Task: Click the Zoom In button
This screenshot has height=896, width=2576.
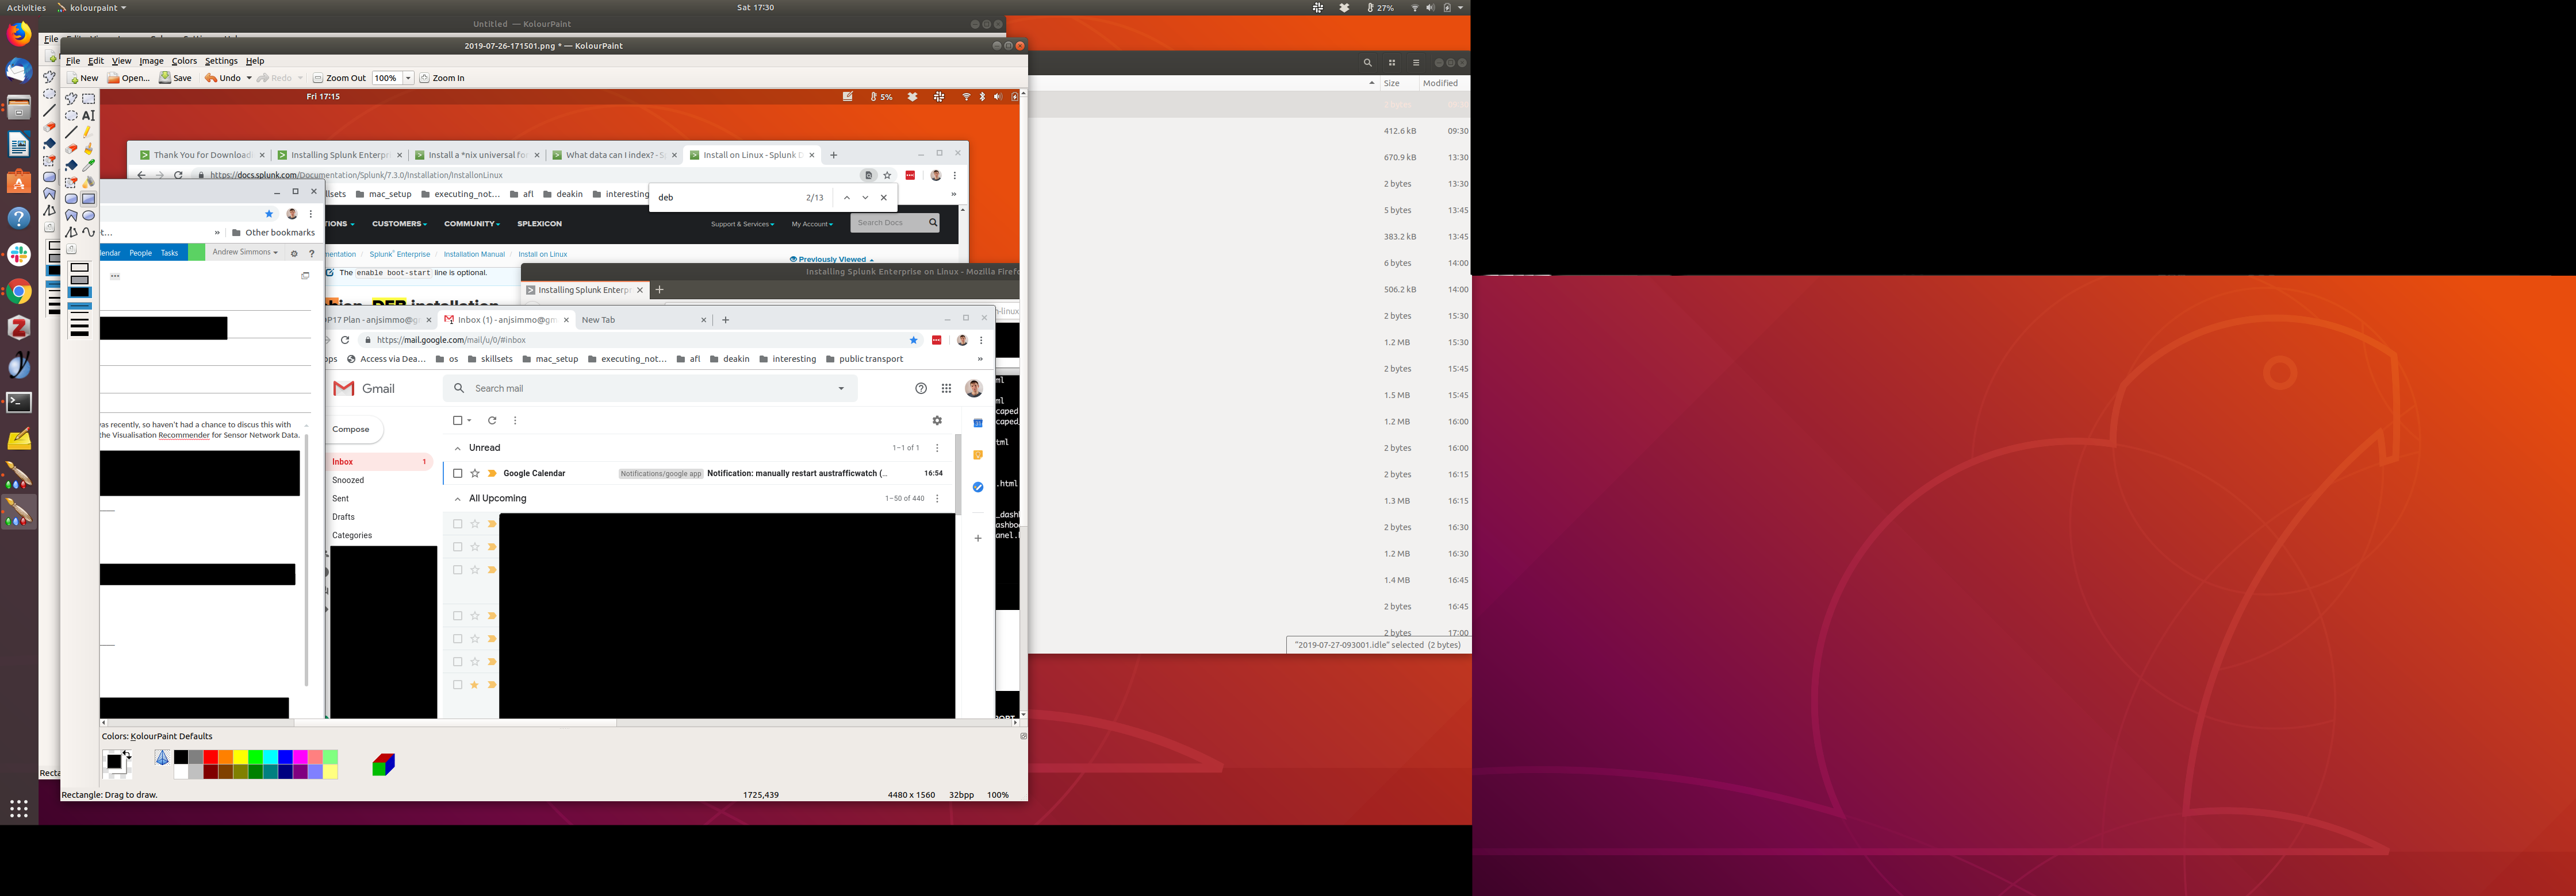Action: pos(442,78)
